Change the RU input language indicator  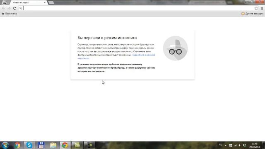(220, 145)
